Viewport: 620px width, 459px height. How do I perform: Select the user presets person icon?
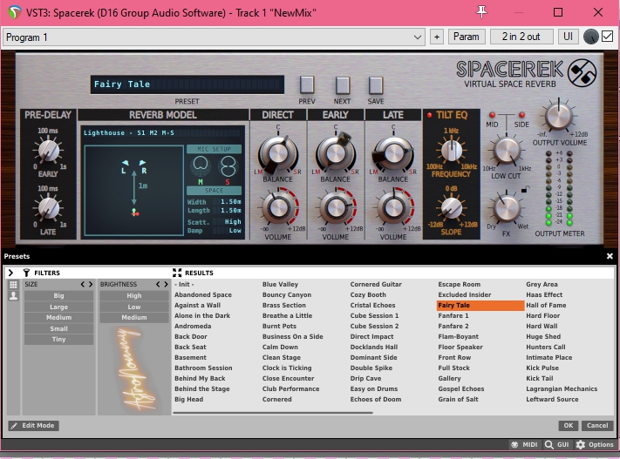tap(13, 296)
